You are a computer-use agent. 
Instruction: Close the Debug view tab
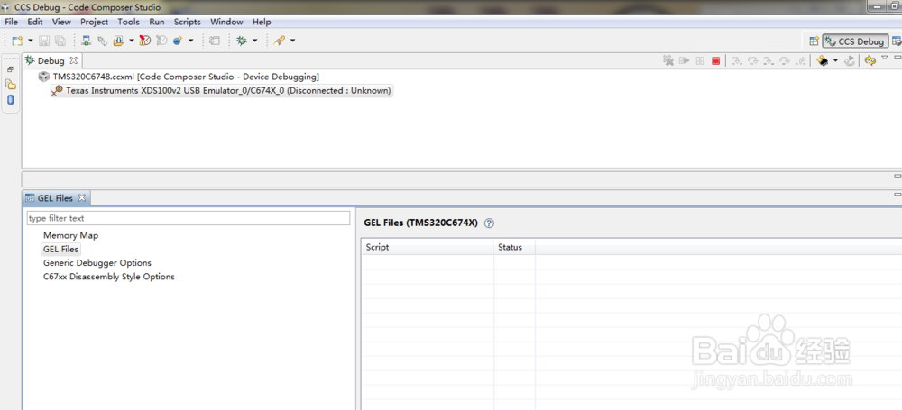[x=74, y=59]
